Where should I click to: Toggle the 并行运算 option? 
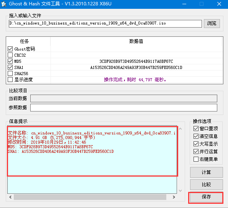coord(196,151)
